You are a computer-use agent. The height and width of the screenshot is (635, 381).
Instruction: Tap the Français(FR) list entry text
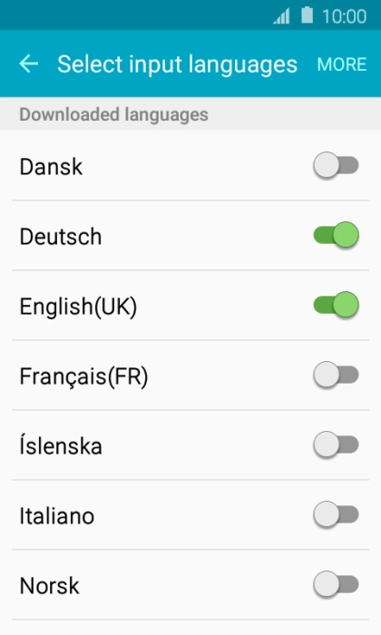83,376
